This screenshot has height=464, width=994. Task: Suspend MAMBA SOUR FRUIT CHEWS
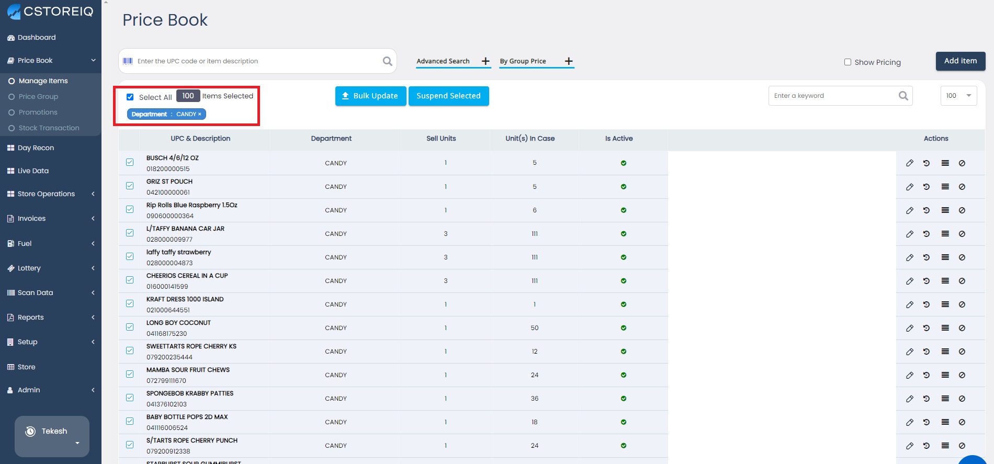[962, 375]
